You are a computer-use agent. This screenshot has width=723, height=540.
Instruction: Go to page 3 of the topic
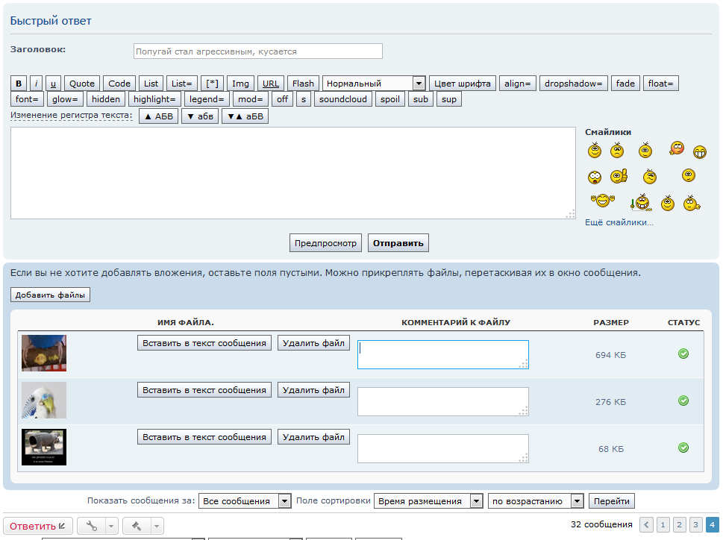(695, 525)
